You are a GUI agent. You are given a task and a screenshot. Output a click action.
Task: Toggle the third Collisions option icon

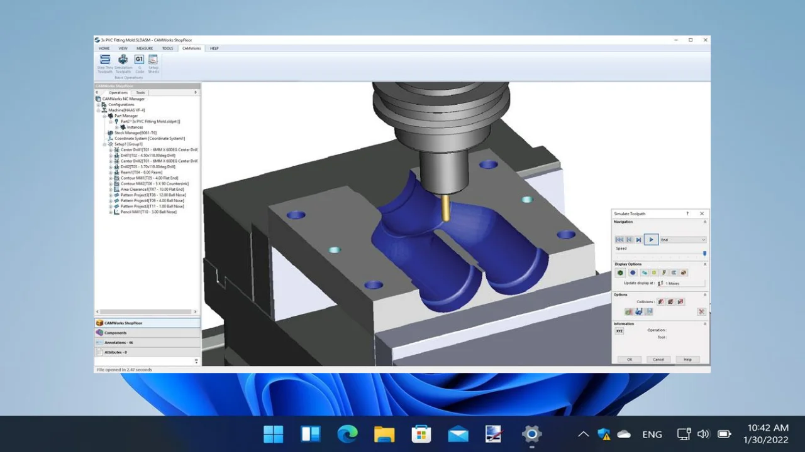pyautogui.click(x=680, y=302)
